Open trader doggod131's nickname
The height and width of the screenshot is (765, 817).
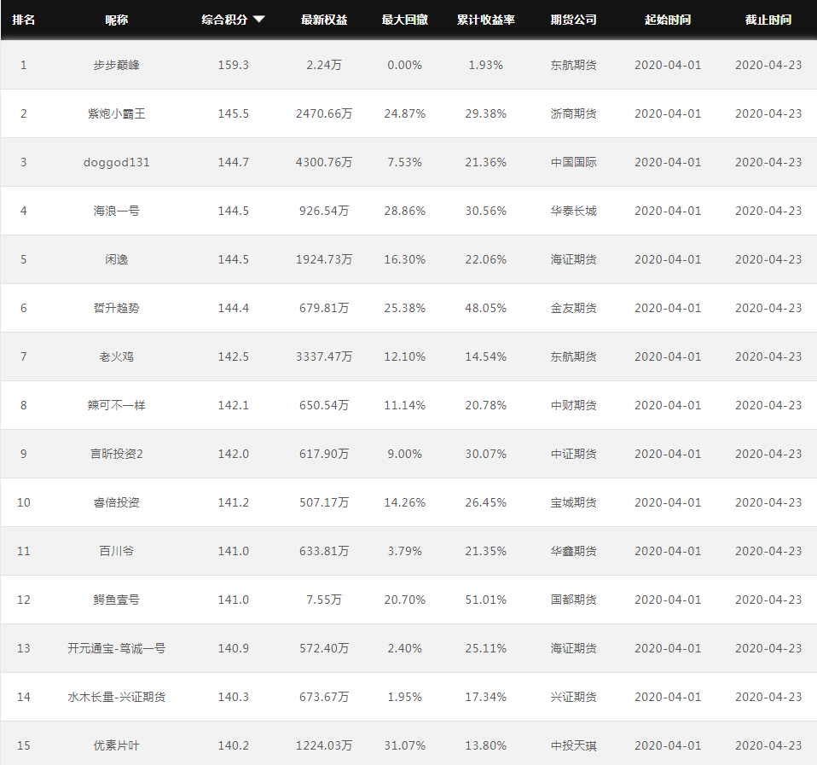117,162
